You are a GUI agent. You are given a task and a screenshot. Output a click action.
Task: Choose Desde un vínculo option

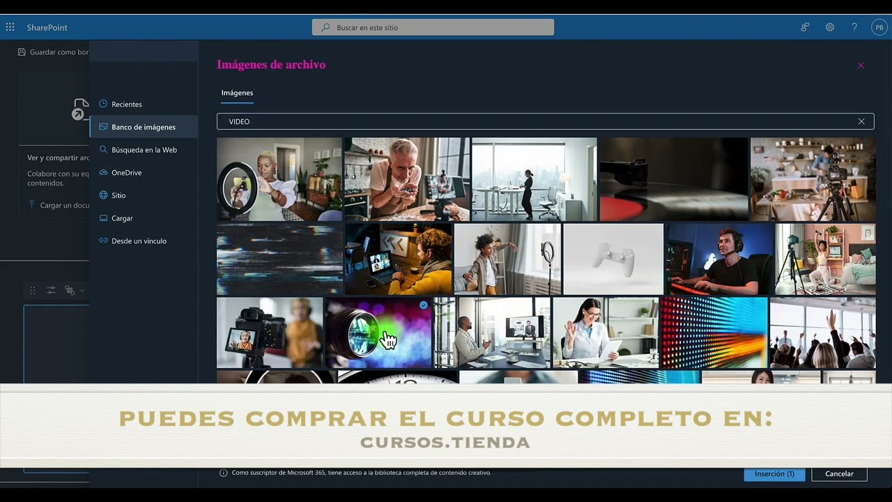pos(144,241)
